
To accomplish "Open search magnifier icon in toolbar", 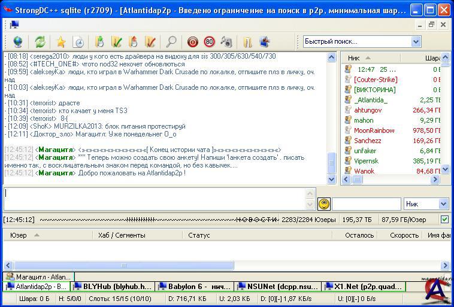I will pyautogui.click(x=171, y=42).
